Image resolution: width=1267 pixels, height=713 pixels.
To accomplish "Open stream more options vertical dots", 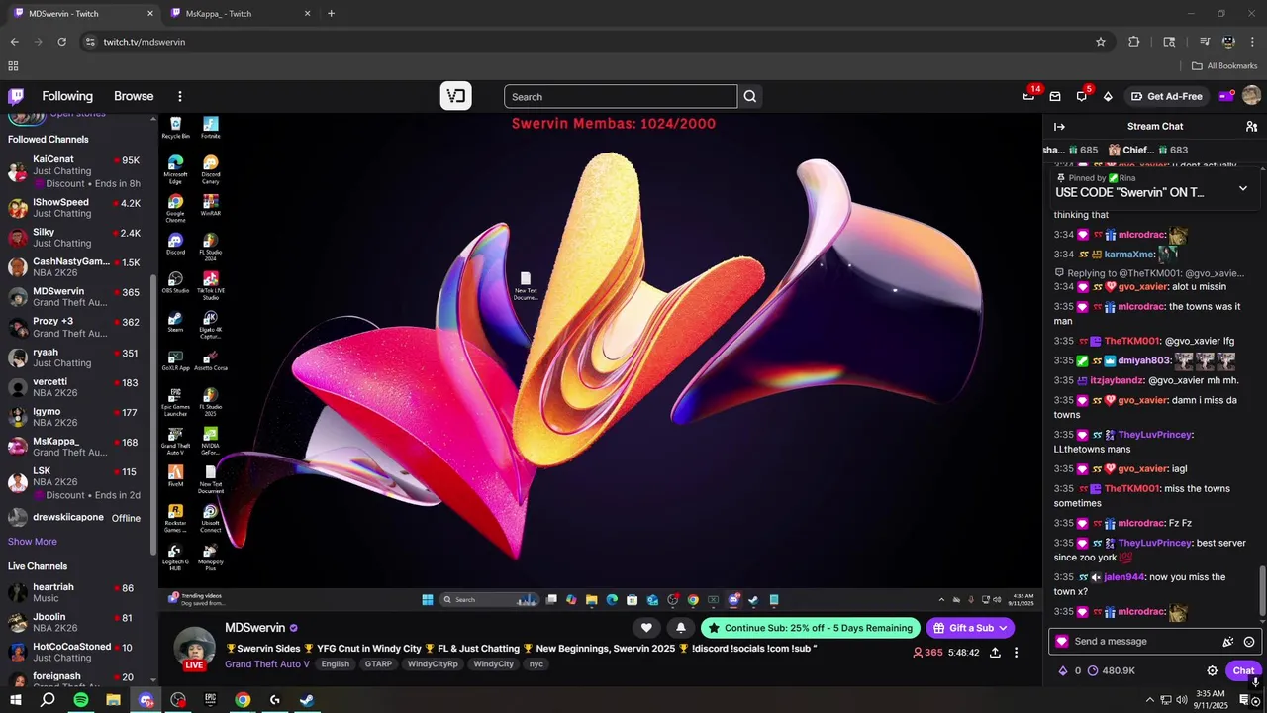I will pyautogui.click(x=1016, y=653).
